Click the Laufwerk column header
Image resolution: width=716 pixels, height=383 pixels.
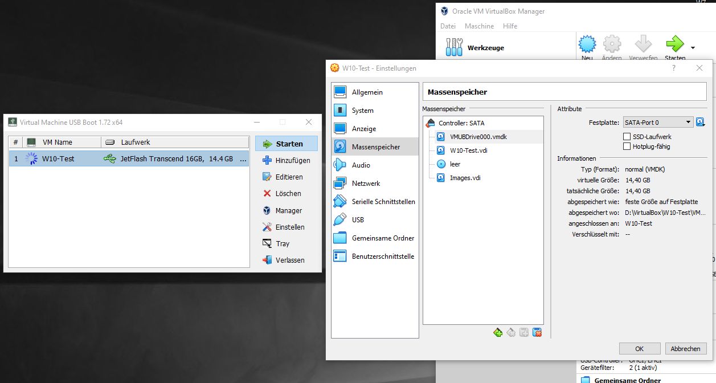(175, 142)
